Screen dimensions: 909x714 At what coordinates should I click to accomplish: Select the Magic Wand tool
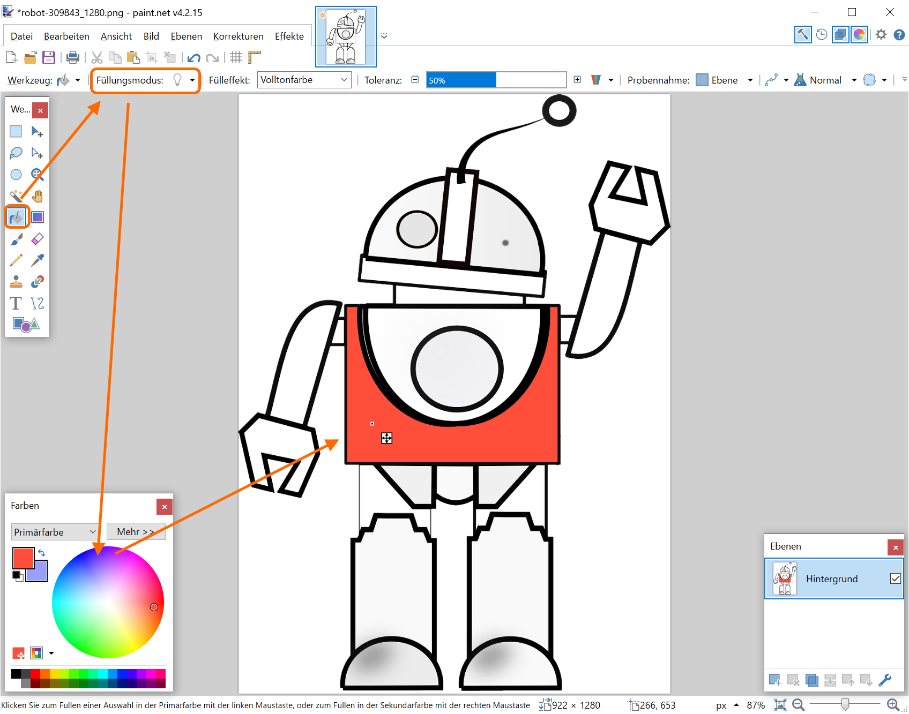(x=16, y=196)
